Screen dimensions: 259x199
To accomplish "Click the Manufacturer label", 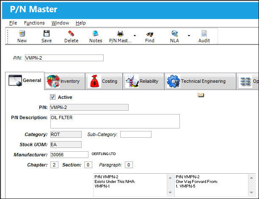I will (x=30, y=155).
